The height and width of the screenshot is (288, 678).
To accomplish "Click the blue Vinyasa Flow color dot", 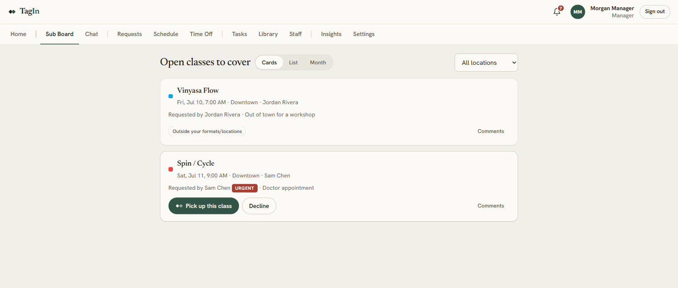I will [171, 96].
